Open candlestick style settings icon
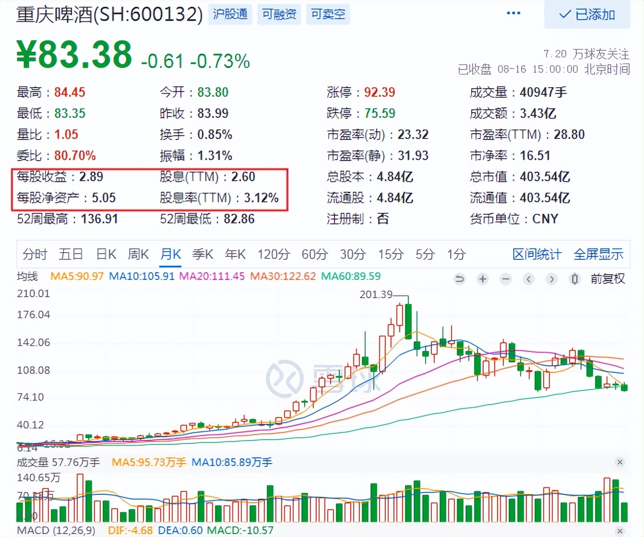The image size is (644, 537). click(574, 279)
